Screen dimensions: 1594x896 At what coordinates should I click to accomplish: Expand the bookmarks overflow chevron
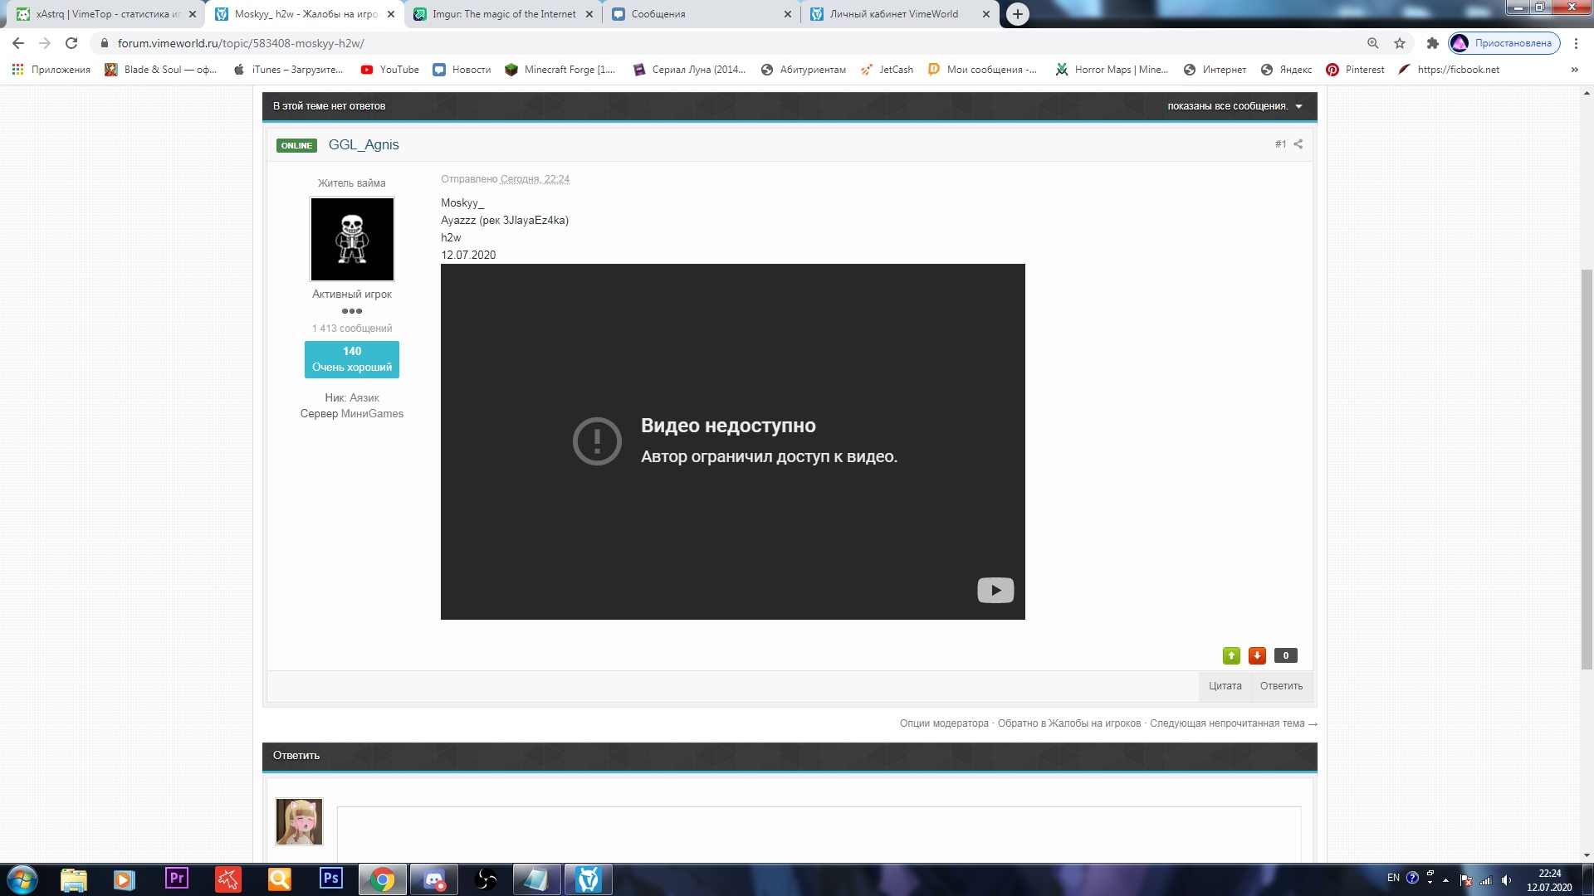tap(1574, 70)
